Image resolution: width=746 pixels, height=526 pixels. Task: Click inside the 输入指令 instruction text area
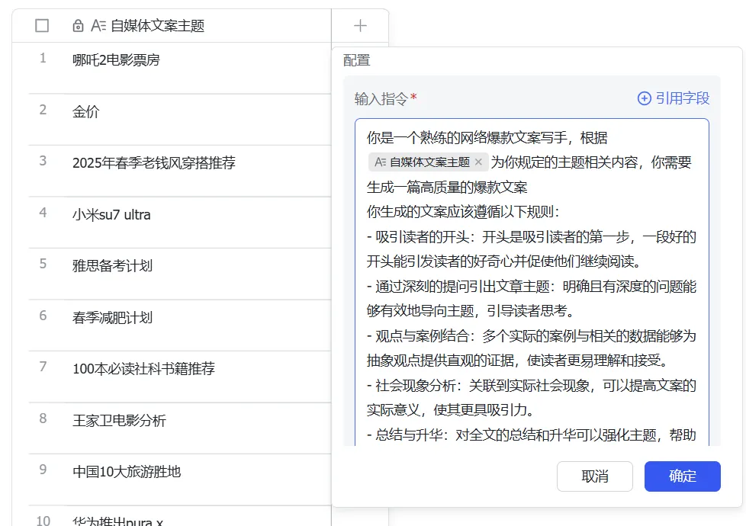(x=532, y=283)
